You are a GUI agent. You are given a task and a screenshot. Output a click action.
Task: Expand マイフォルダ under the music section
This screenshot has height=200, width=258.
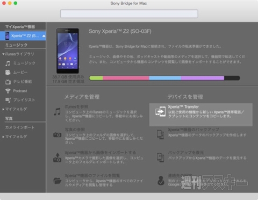(x=3, y=109)
